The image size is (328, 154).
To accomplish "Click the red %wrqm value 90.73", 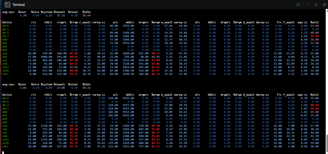I will (156, 53).
